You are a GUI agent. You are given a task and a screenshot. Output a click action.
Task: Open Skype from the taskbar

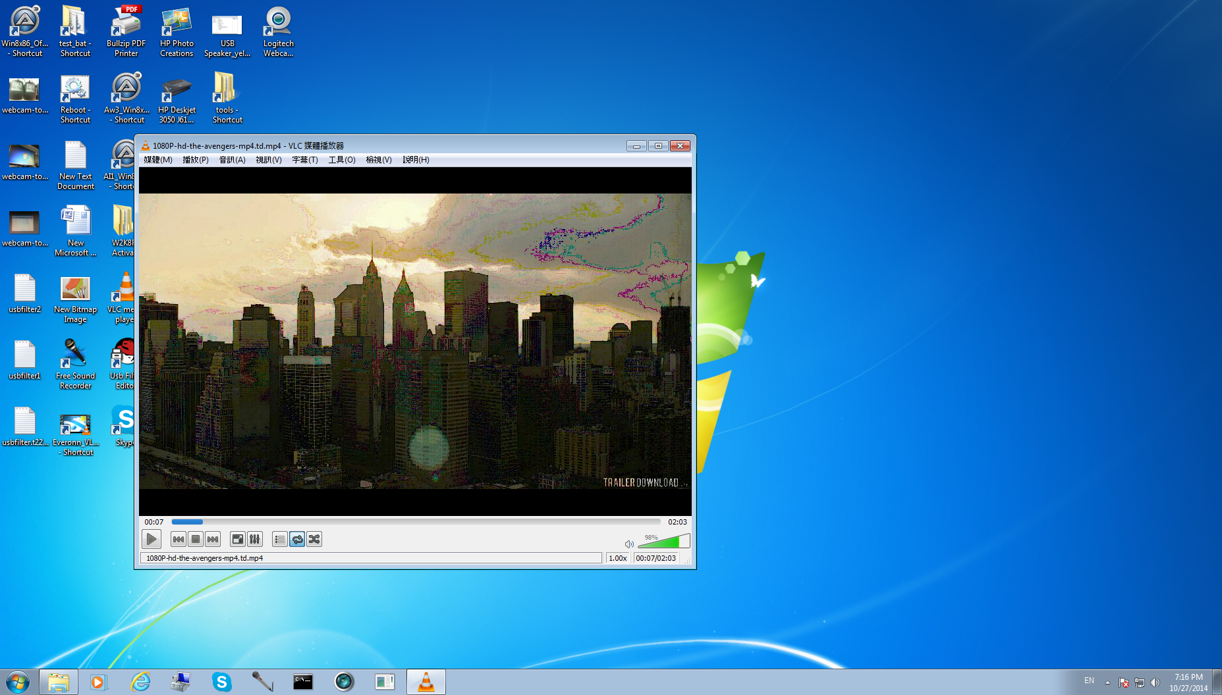221,682
